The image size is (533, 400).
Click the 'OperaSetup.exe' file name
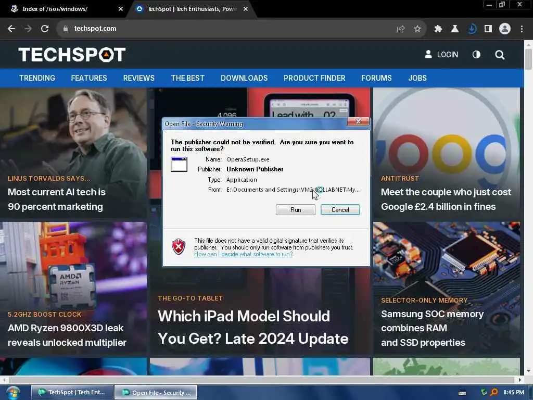(x=248, y=159)
